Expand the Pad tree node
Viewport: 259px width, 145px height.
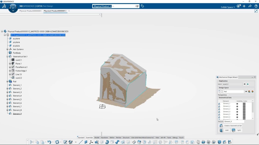(x=8, y=82)
